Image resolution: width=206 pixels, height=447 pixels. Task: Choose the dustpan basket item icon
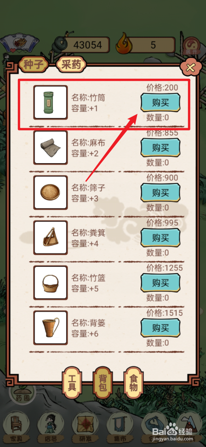(x=51, y=237)
